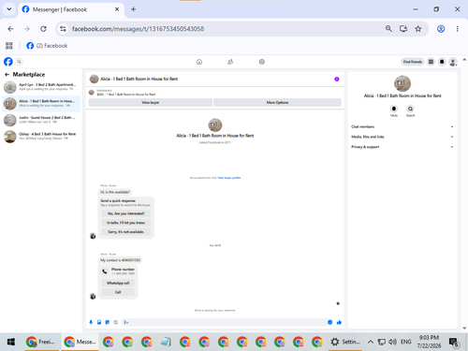This screenshot has height=351, width=468.
Task: Open the Chrome tab search dropdown arrow
Action: [x=9, y=9]
